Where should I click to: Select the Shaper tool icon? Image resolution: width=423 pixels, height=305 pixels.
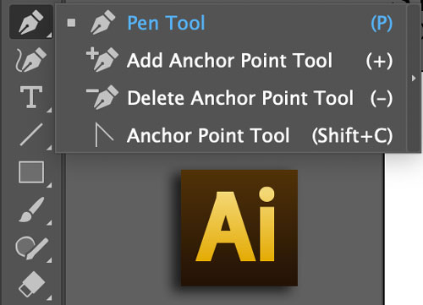[31, 248]
